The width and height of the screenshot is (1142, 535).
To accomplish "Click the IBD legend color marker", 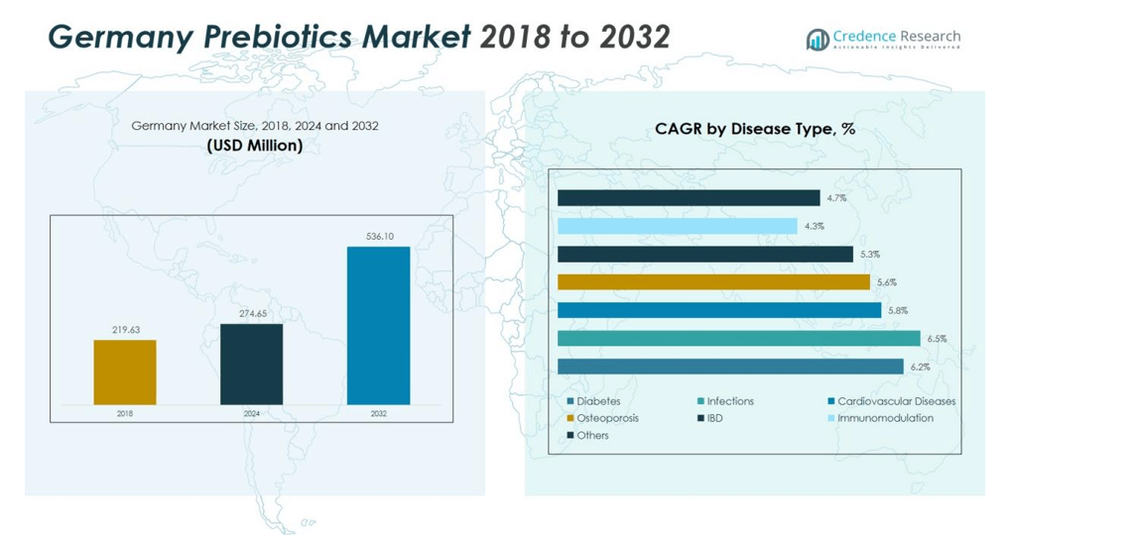I will tap(700, 418).
